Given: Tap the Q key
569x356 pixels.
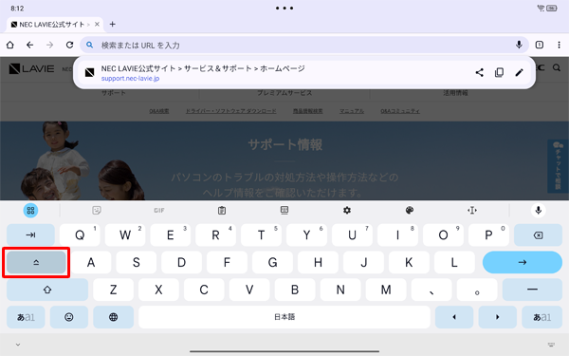Looking at the screenshot, I should click(x=80, y=235).
